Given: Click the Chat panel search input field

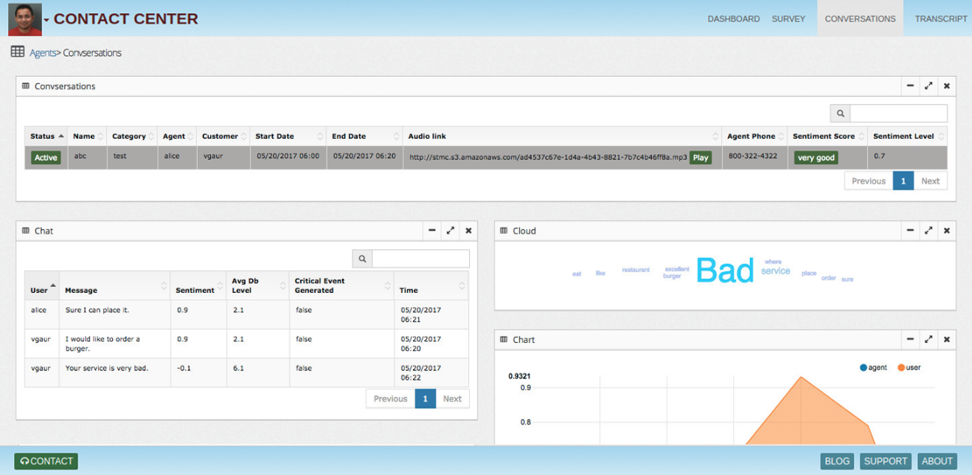Looking at the screenshot, I should [x=420, y=259].
